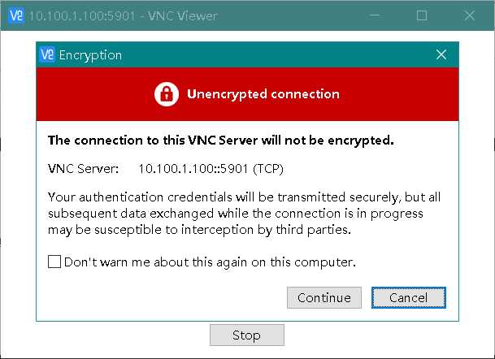Click the bold "will not be encrypted" heading
Screen dimensions: 495x359
pyautogui.click(x=220, y=141)
